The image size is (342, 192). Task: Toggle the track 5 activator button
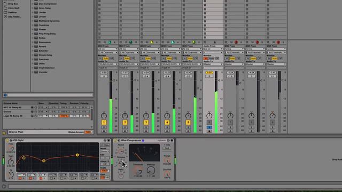pyautogui.click(x=188, y=123)
